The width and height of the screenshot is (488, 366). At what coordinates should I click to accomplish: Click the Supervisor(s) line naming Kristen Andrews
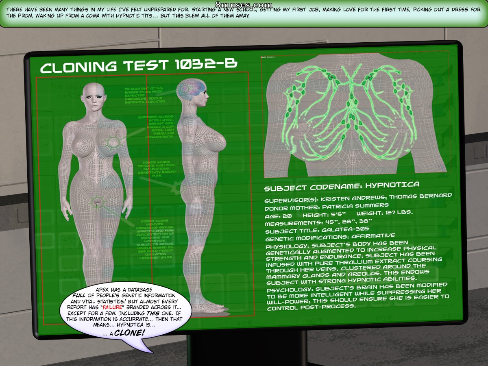pyautogui.click(x=358, y=198)
